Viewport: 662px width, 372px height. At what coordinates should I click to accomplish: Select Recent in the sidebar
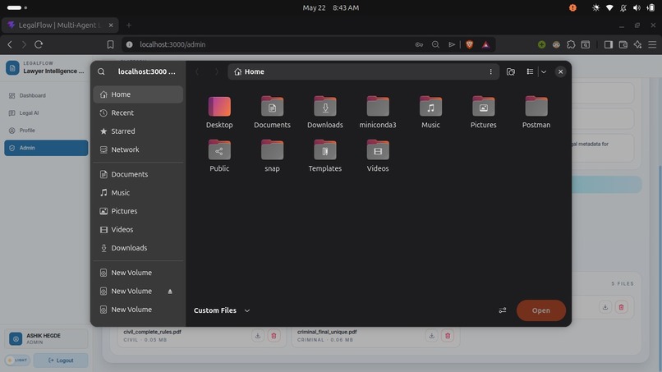pos(138,113)
